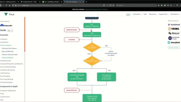Open Class and Style Bindings link
The image size is (181, 102).
point(8,67)
